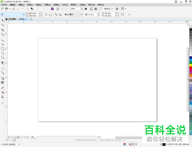Click the Import icon
The height and width of the screenshot is (147, 192).
58,9
